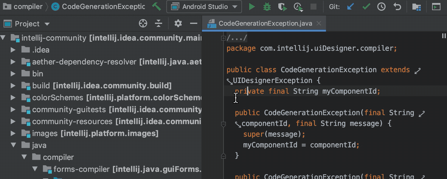Profile the application

(298, 7)
